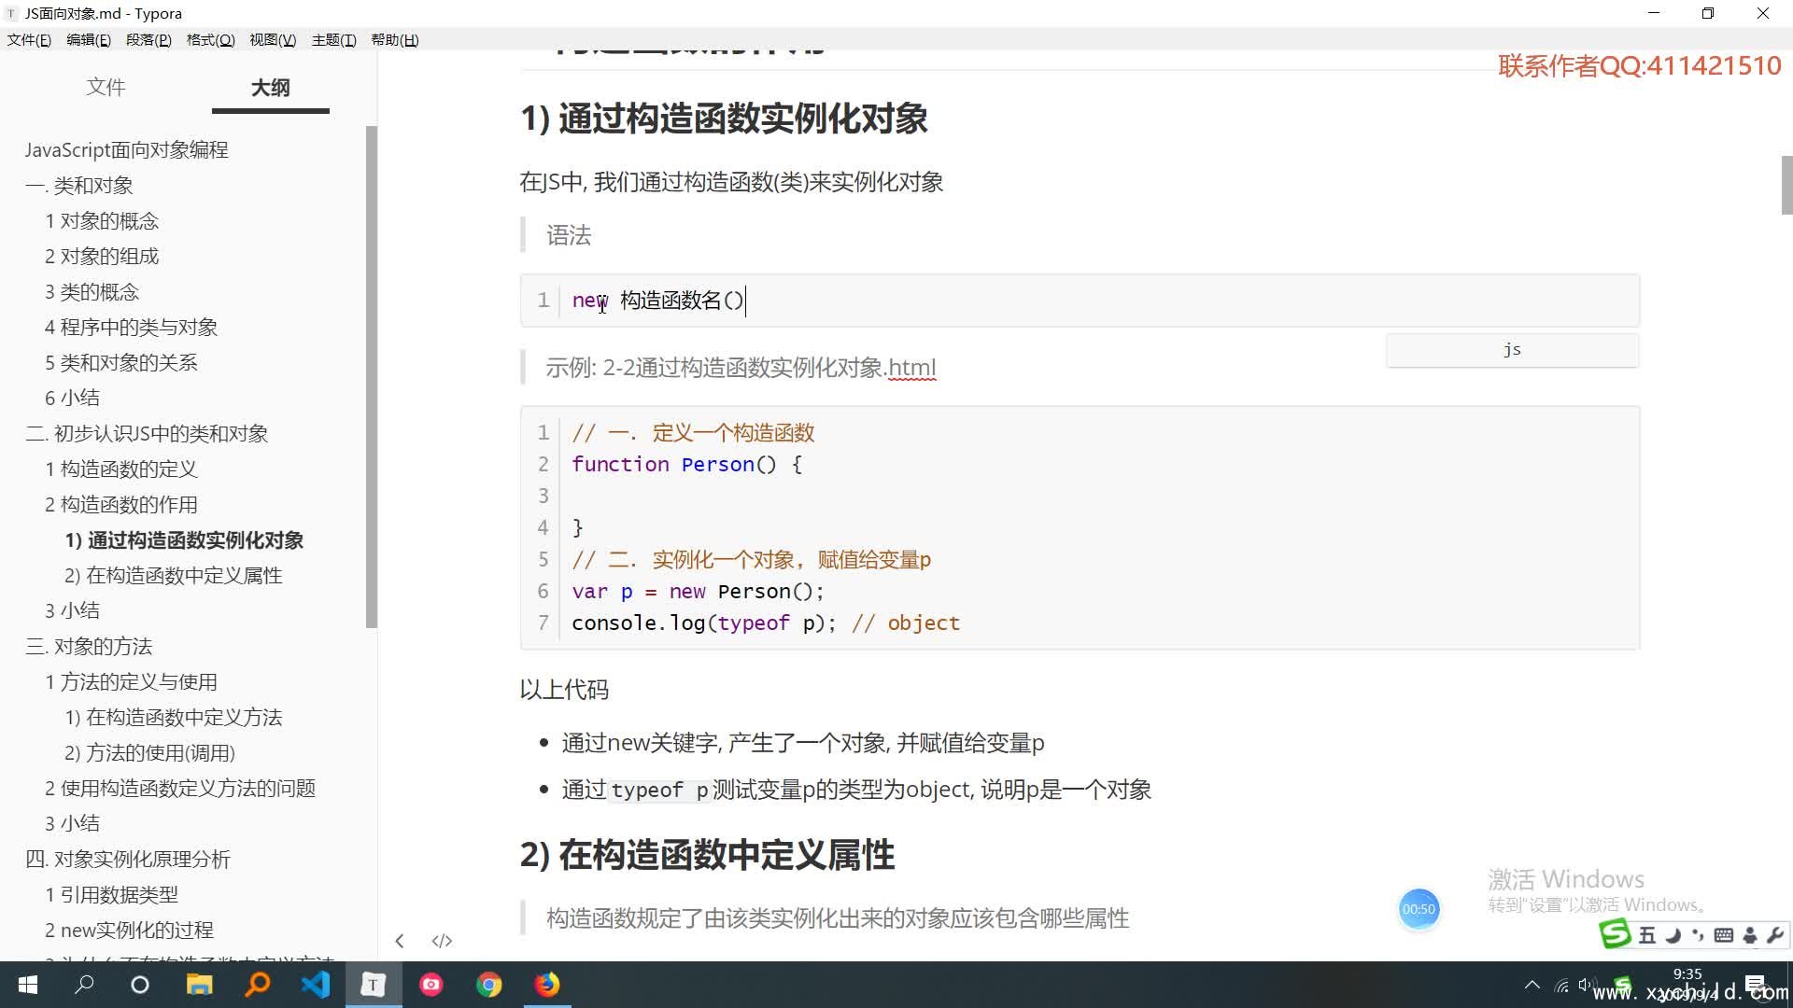The width and height of the screenshot is (1793, 1008).
Task: Open the Sogou soft keyboard icon
Action: (x=1724, y=935)
